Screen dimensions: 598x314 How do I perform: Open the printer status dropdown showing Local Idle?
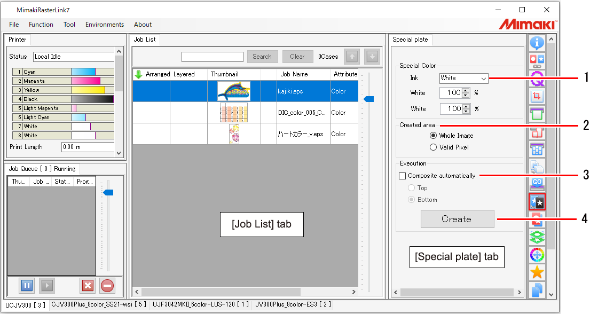click(x=74, y=56)
